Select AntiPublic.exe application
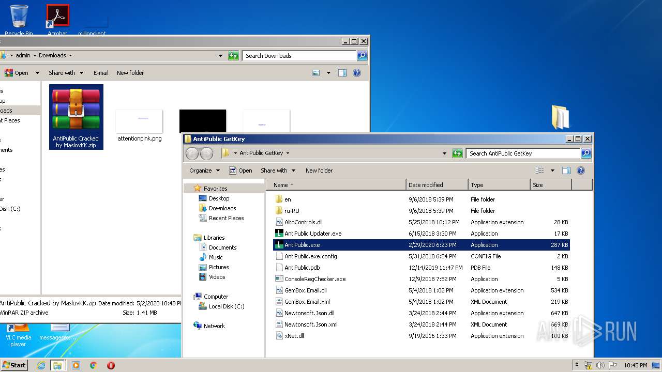Viewport: 662px width, 372px height. (421, 245)
